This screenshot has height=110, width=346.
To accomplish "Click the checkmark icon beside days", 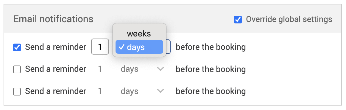I will pyautogui.click(x=121, y=47).
